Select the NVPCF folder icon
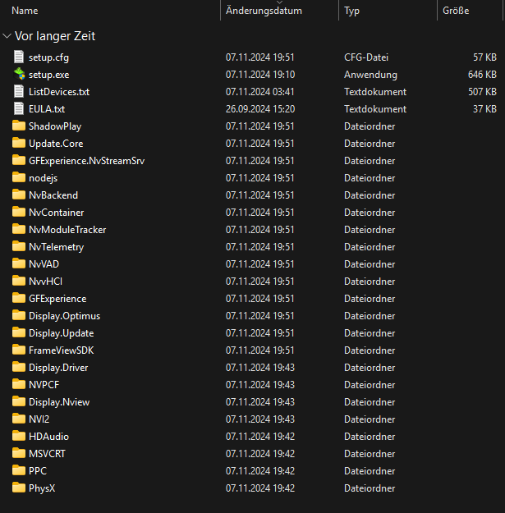505x513 pixels. coord(19,384)
